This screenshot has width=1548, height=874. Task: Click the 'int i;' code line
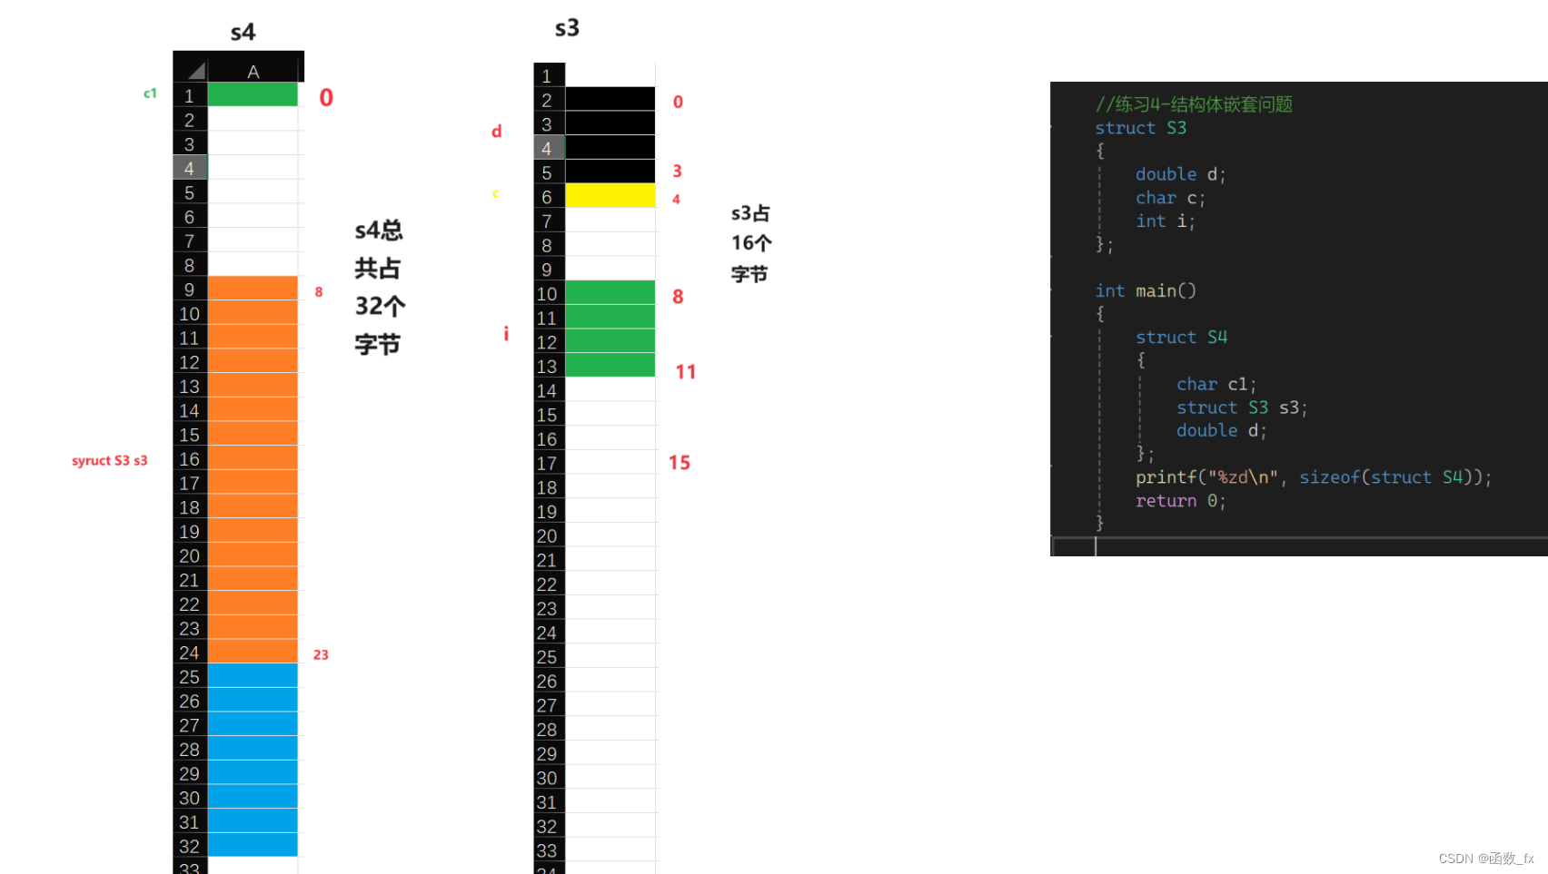(1166, 221)
